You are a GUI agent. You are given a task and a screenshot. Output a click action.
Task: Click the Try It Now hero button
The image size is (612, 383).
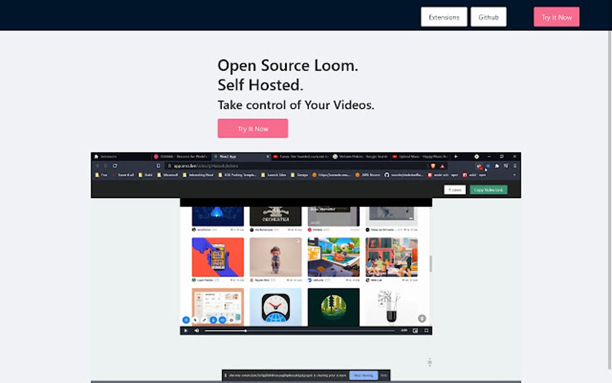[253, 128]
